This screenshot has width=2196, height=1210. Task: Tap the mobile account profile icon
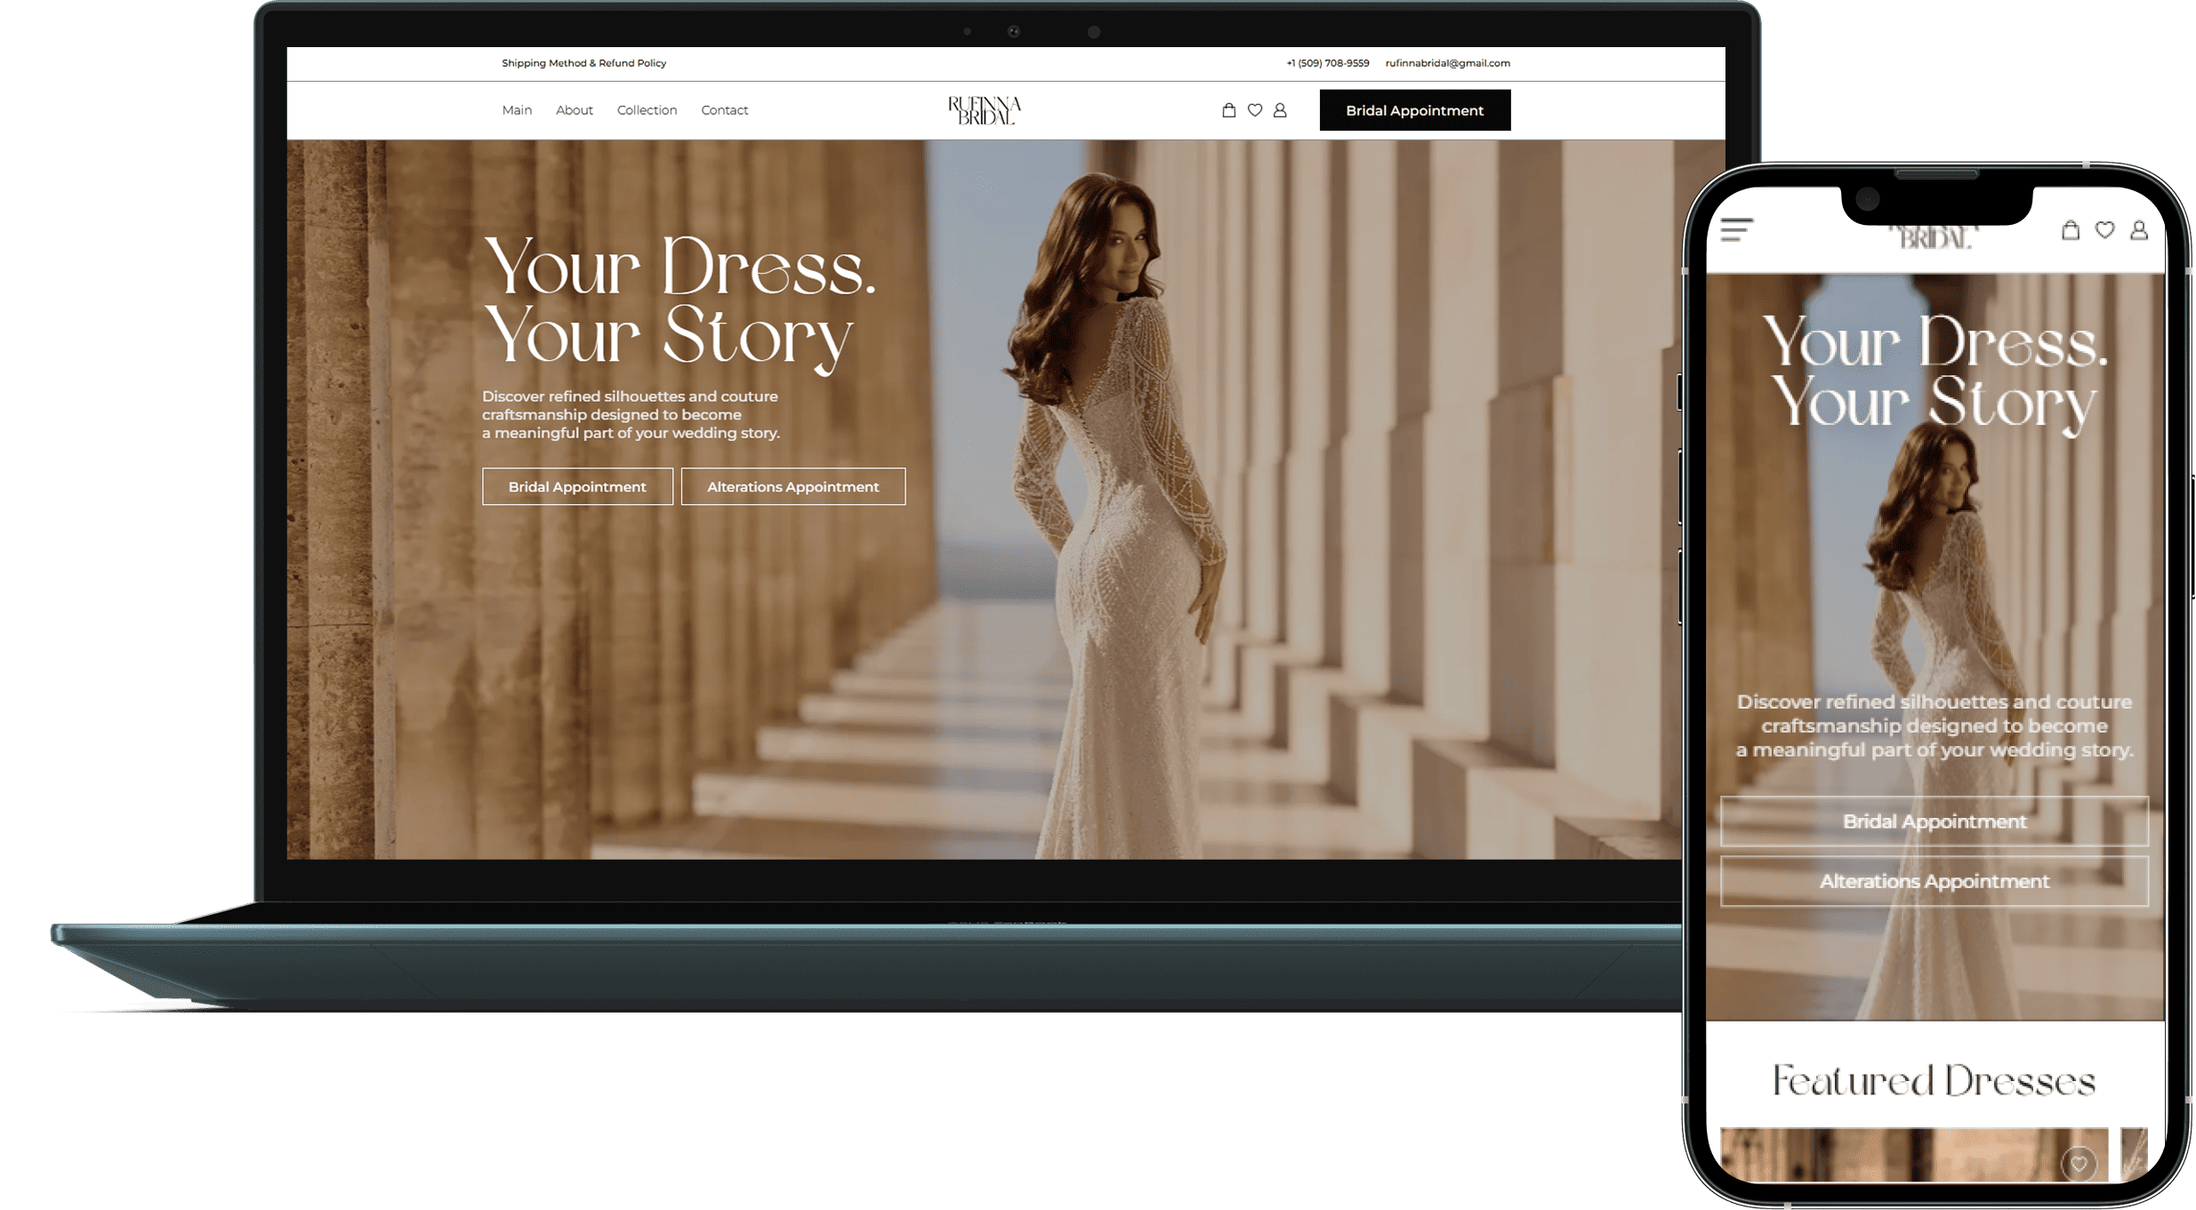[2139, 230]
